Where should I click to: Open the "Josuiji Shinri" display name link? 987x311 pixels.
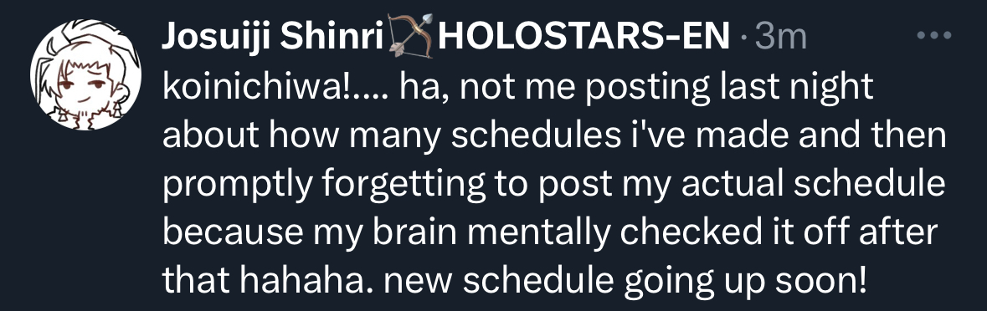tap(273, 38)
